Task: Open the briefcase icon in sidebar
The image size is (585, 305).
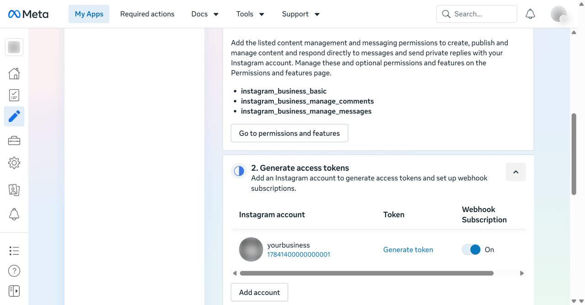Action: coord(14,141)
